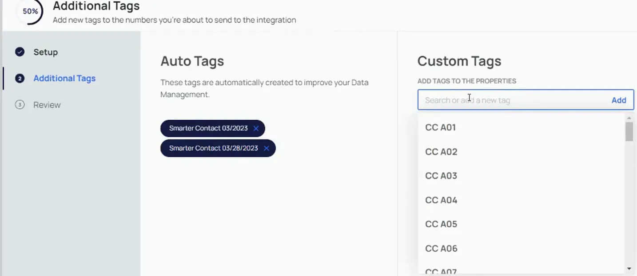Choose CC A02 from the tag list
Screen dimensions: 637x276
coord(522,152)
